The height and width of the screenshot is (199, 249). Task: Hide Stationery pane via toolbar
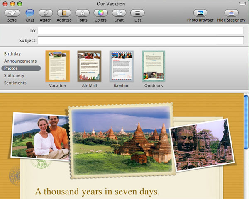tap(231, 13)
